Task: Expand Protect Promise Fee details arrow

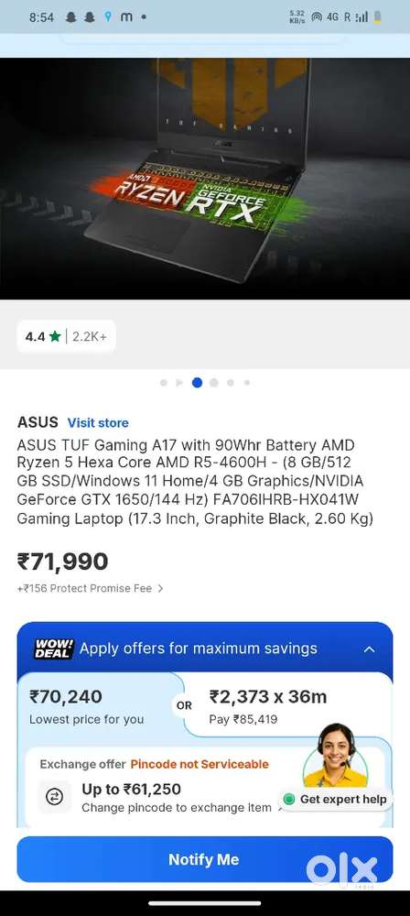Action: click(x=160, y=589)
